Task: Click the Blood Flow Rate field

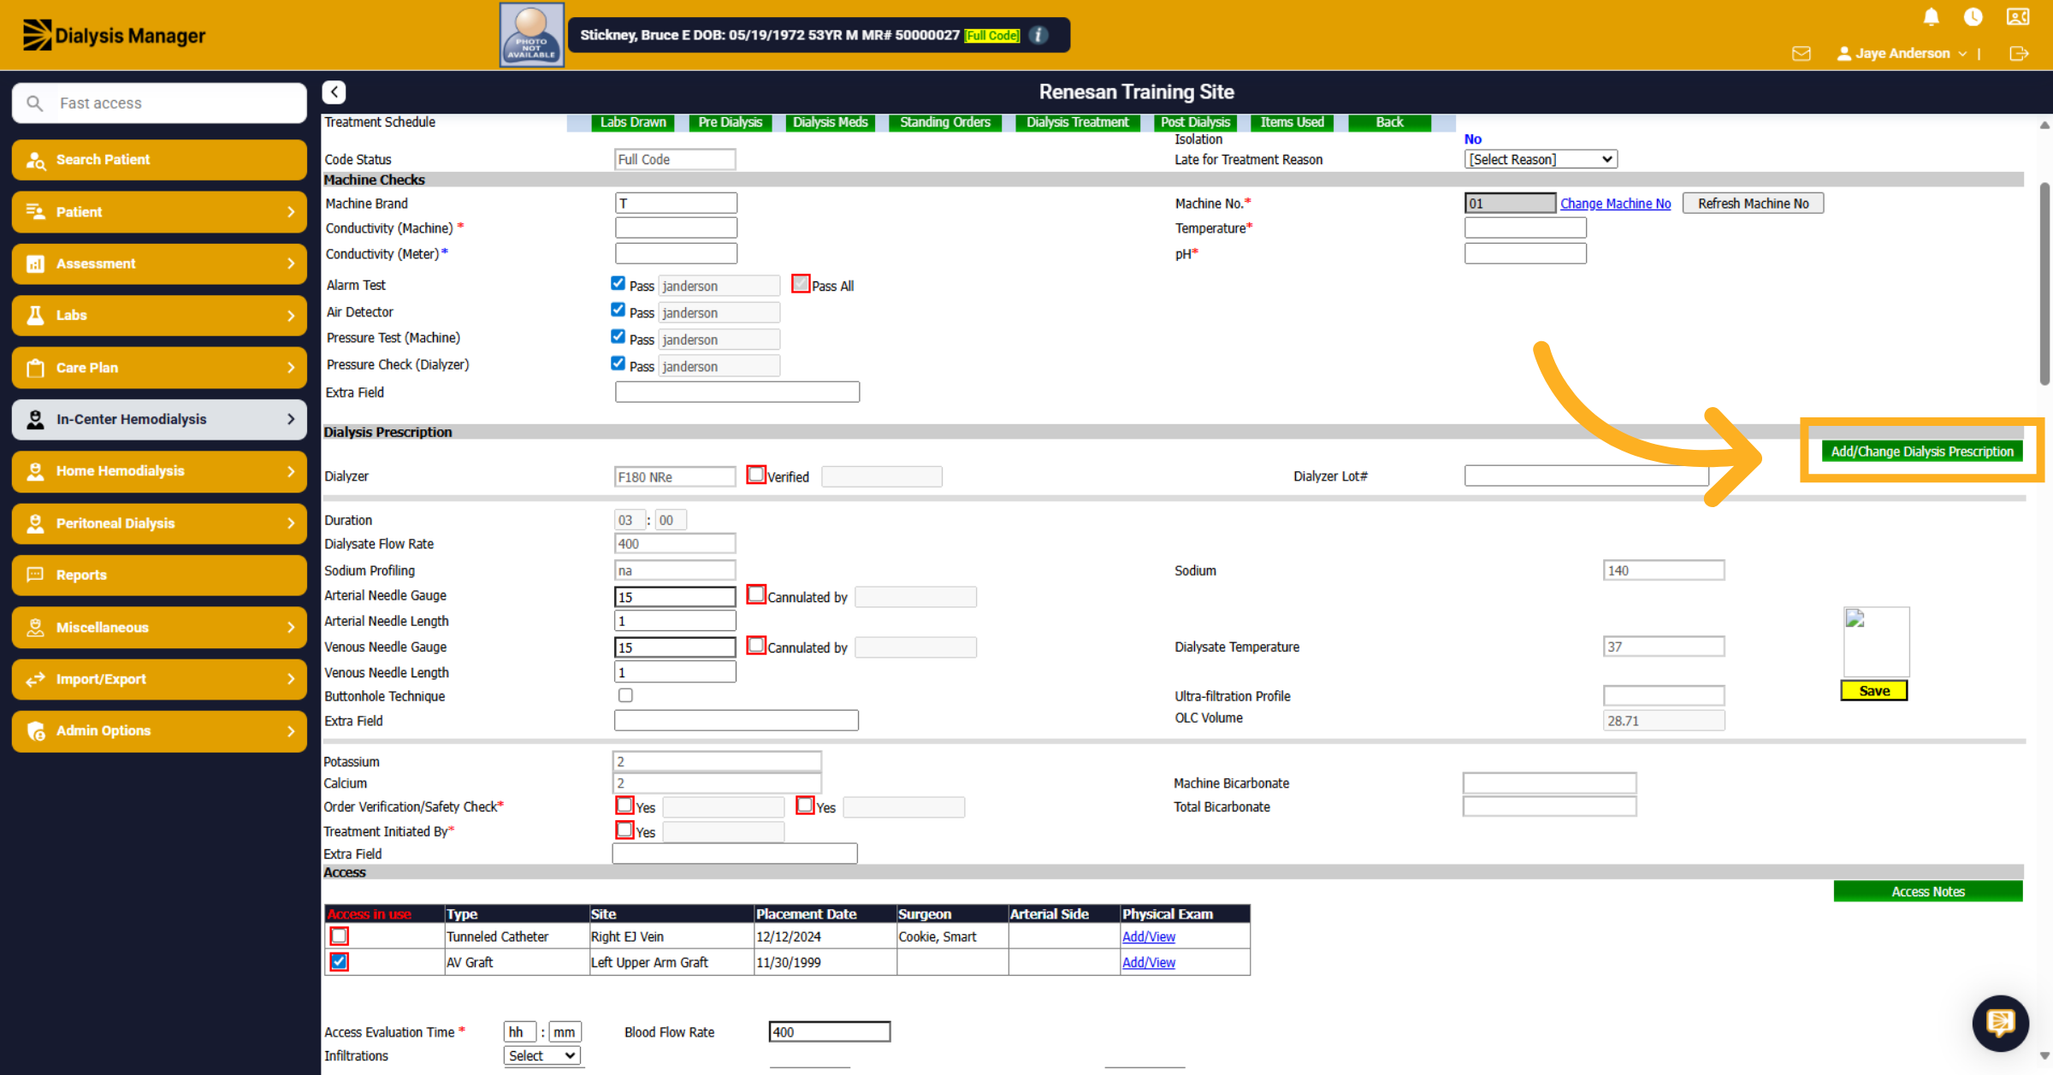Action: tap(829, 1032)
